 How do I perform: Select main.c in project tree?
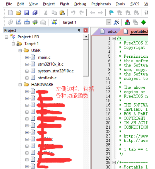(44, 57)
